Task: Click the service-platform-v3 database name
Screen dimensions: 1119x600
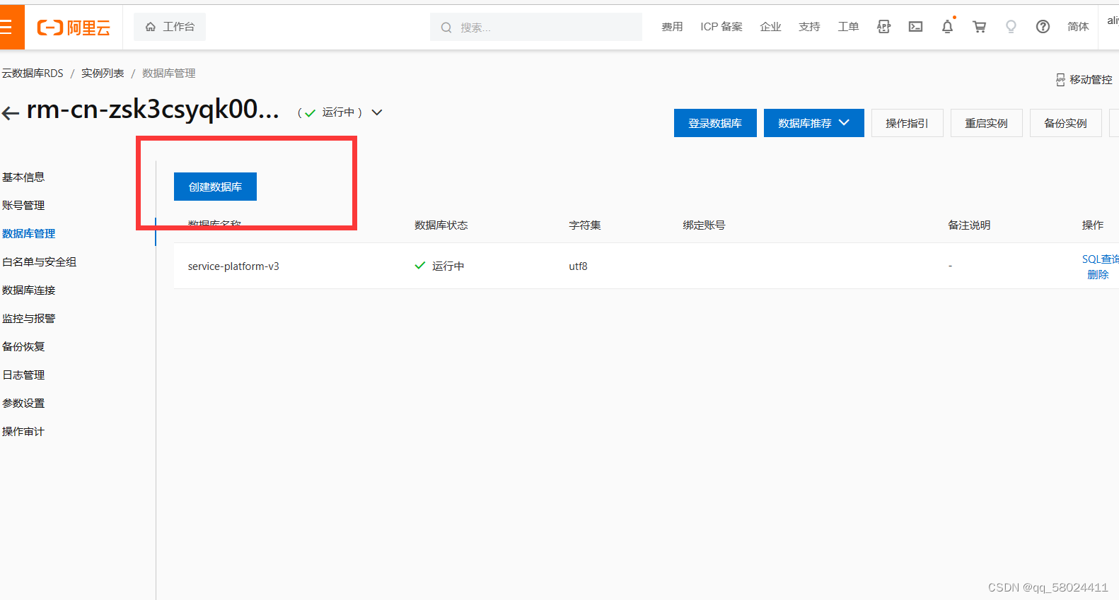Action: click(x=233, y=266)
